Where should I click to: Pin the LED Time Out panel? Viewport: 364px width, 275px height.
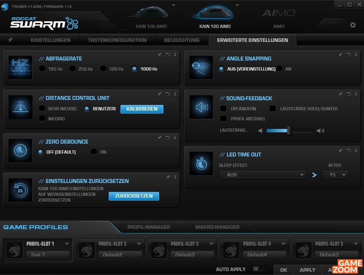click(x=340, y=151)
